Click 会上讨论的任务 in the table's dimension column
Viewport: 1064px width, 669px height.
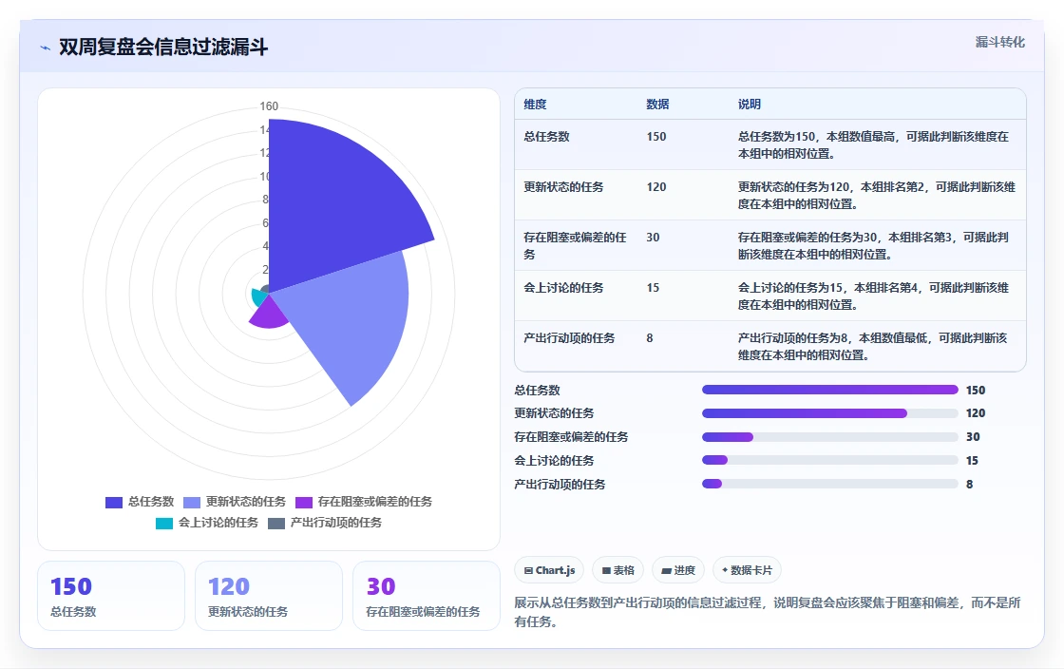tap(563, 288)
